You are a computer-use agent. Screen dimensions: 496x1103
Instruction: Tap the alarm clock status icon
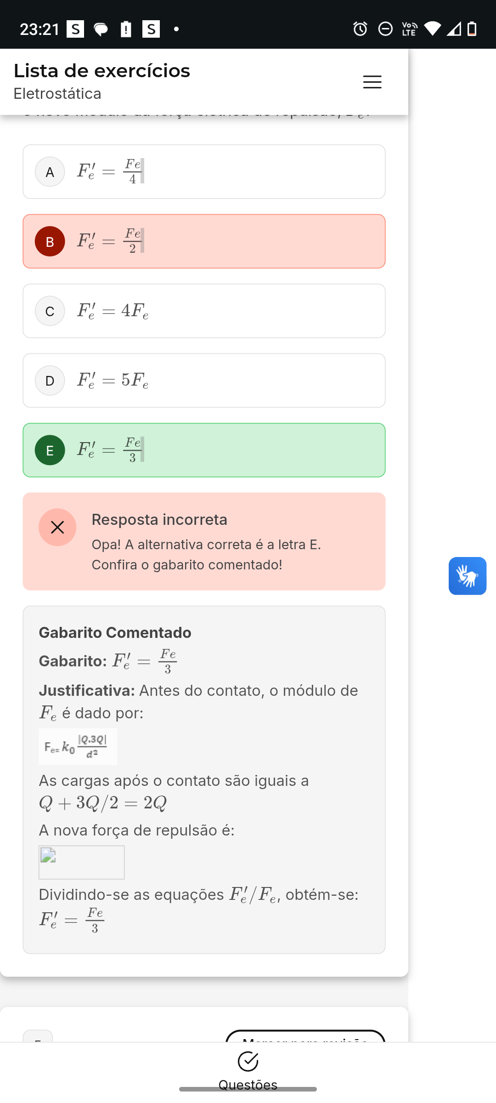(360, 29)
